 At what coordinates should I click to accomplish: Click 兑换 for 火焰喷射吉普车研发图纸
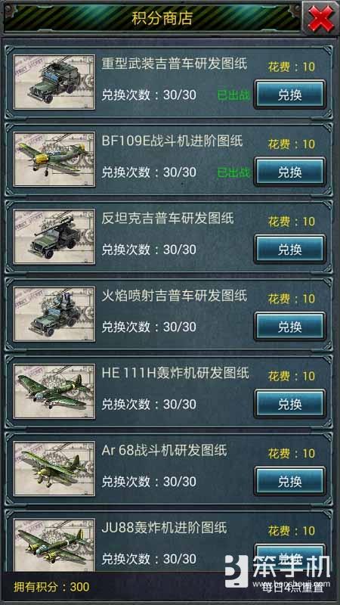pos(289,327)
